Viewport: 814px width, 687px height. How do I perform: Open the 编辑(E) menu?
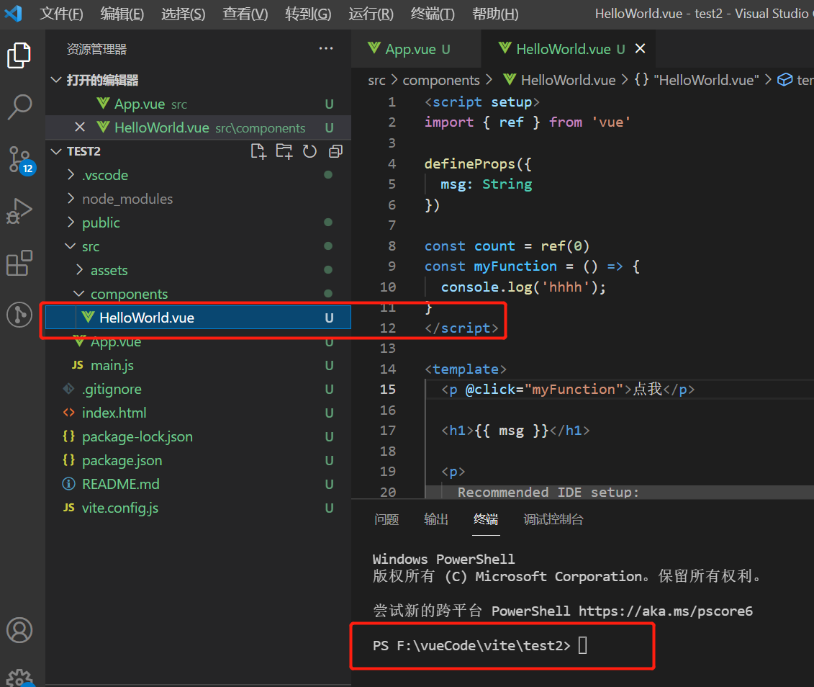point(122,14)
